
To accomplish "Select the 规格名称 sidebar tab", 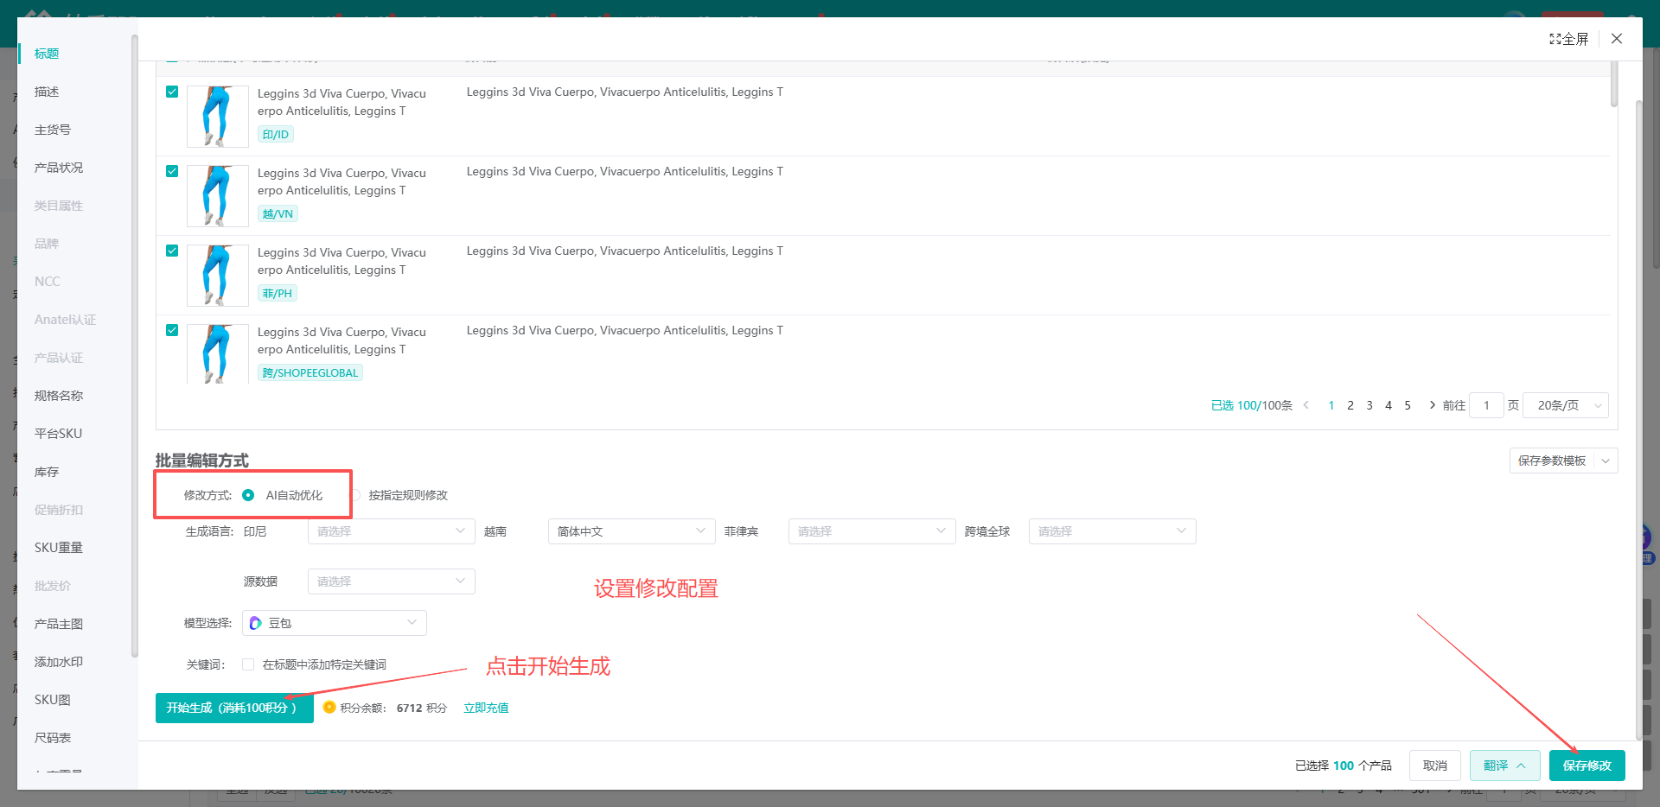I will [x=59, y=396].
